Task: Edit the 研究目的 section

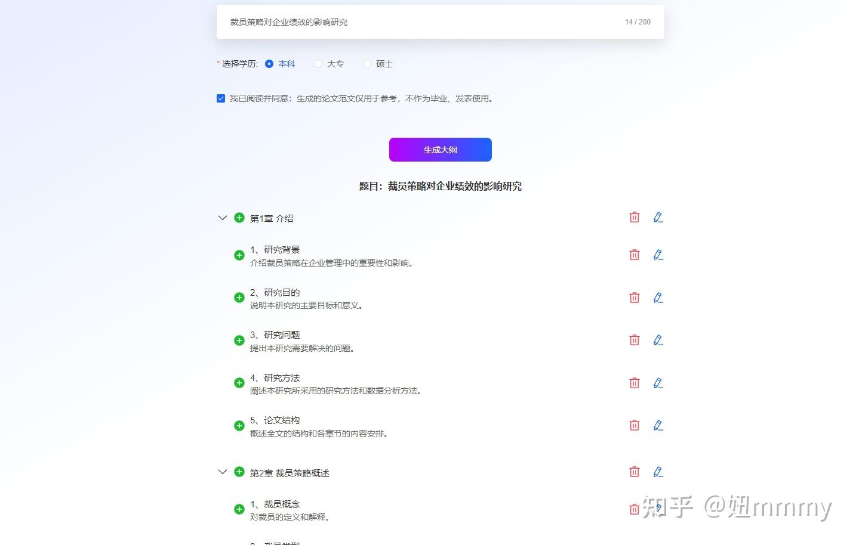Action: point(658,298)
